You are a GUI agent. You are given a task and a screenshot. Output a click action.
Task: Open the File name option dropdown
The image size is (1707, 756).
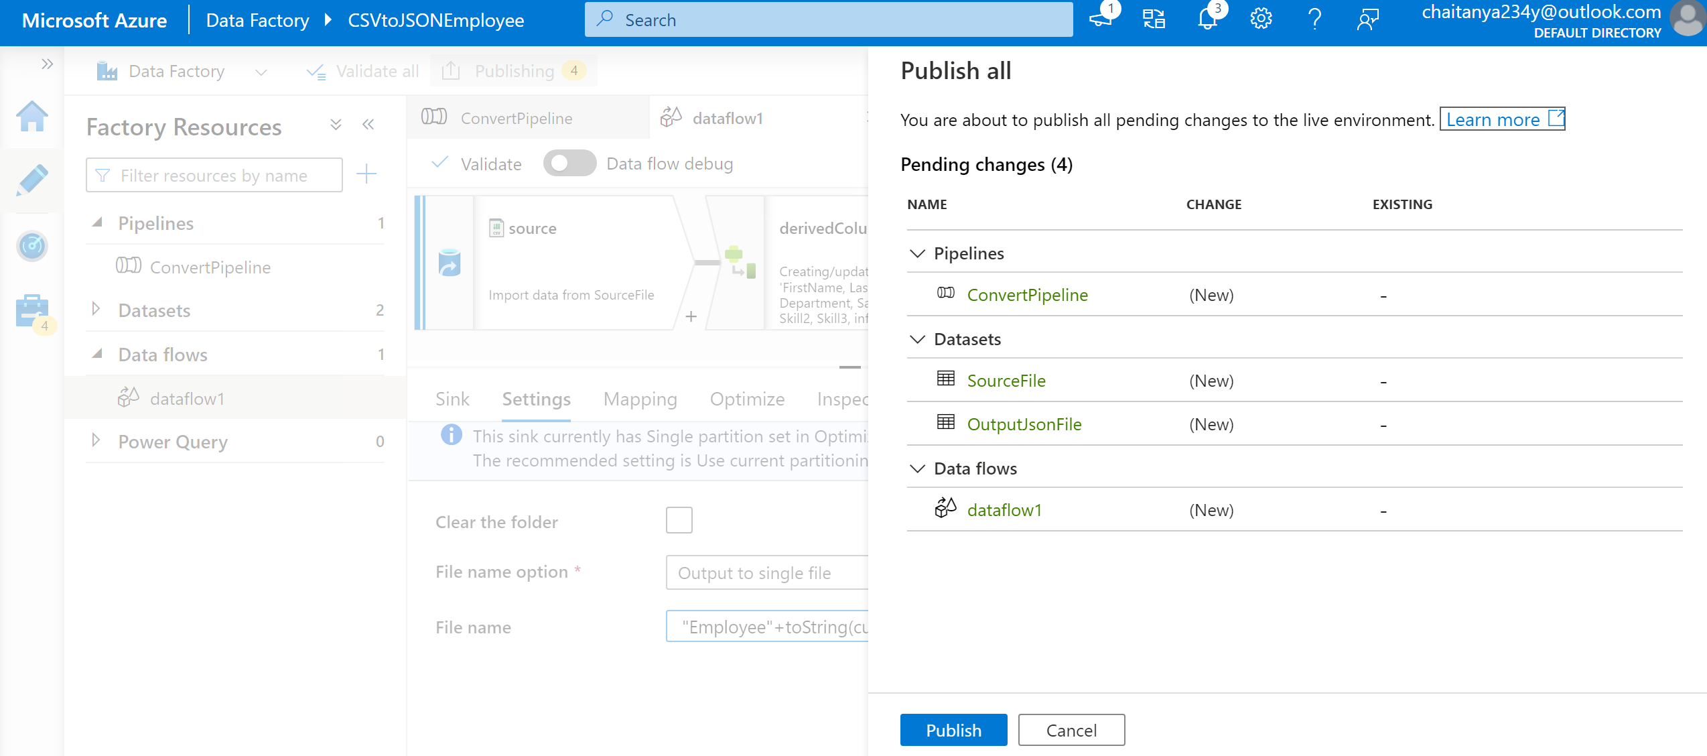click(768, 572)
